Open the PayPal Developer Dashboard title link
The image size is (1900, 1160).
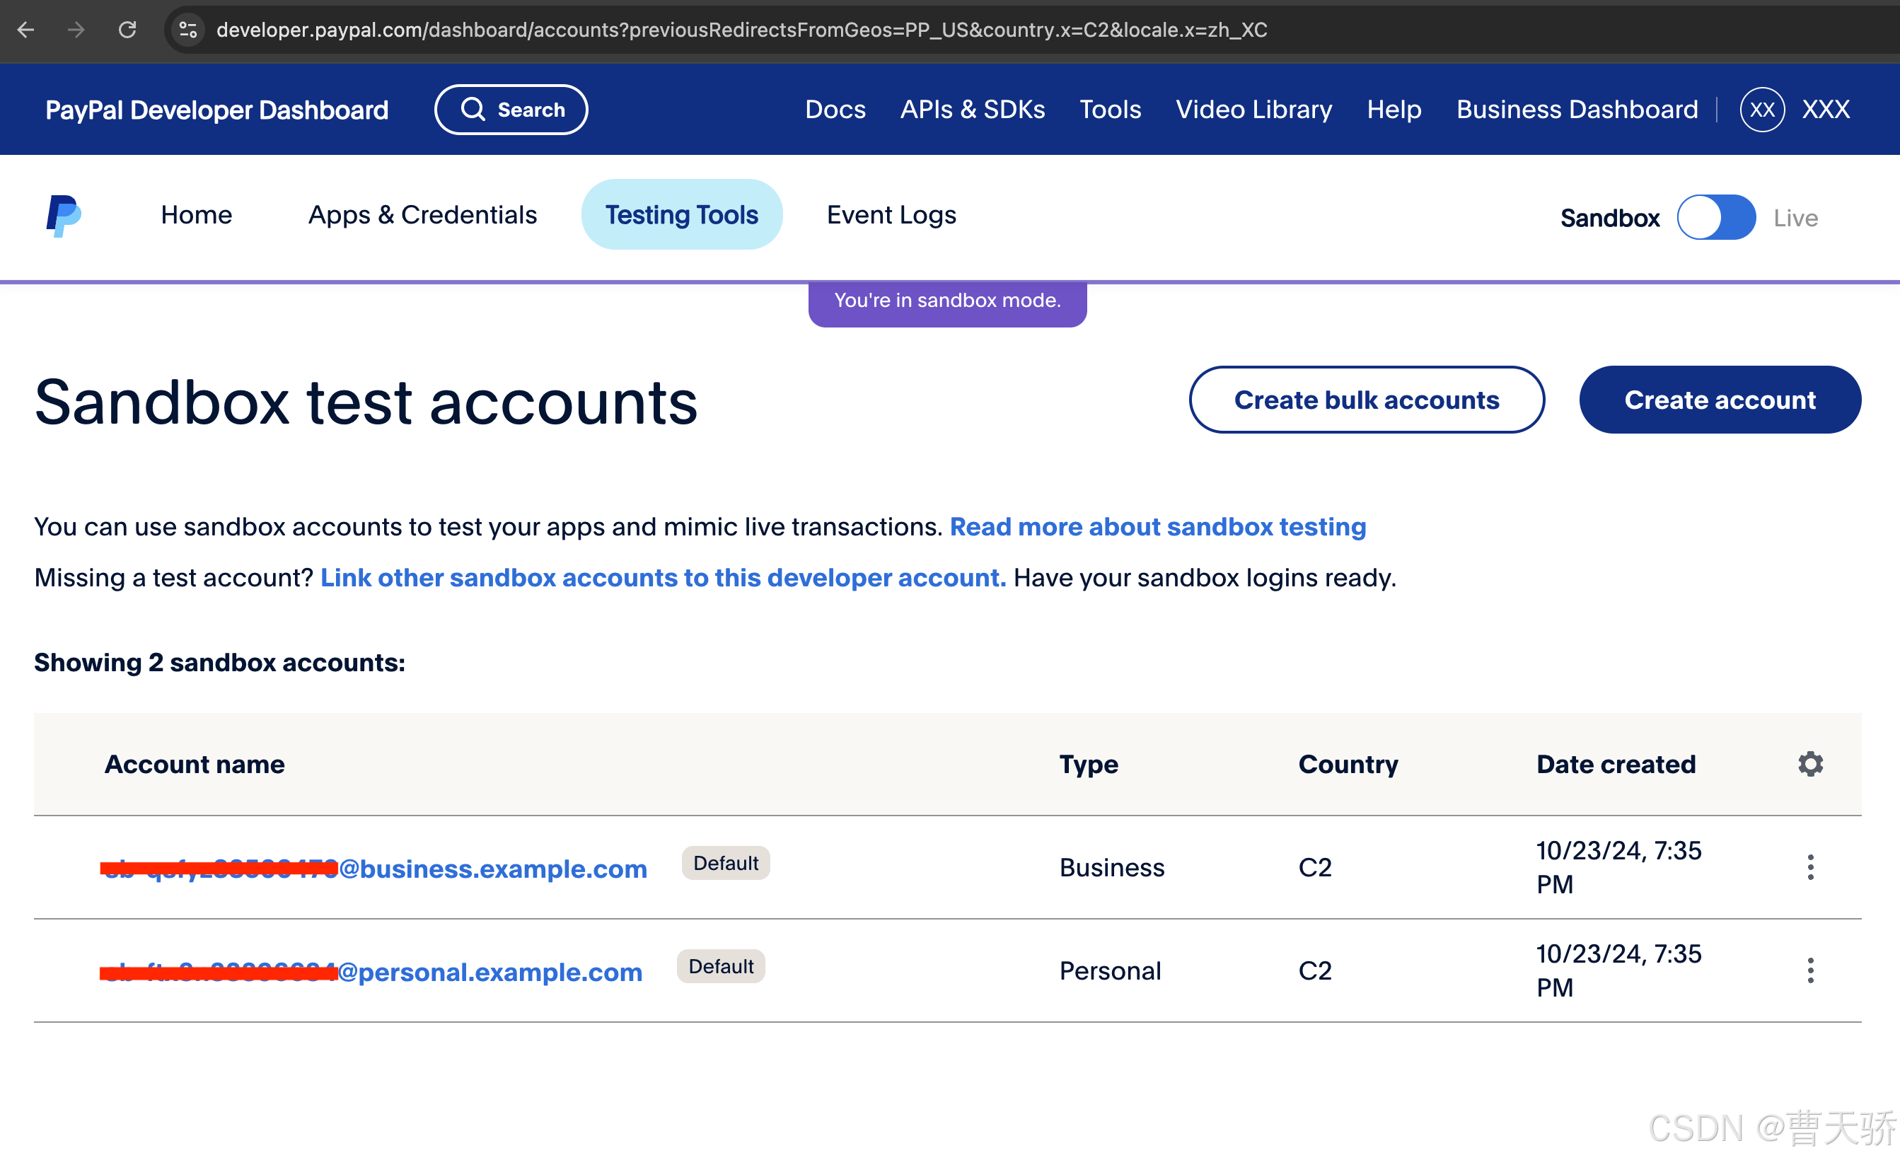[x=216, y=110]
